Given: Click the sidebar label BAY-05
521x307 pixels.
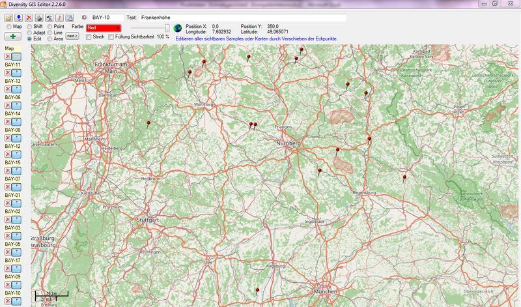Looking at the screenshot, I should coord(12,244).
